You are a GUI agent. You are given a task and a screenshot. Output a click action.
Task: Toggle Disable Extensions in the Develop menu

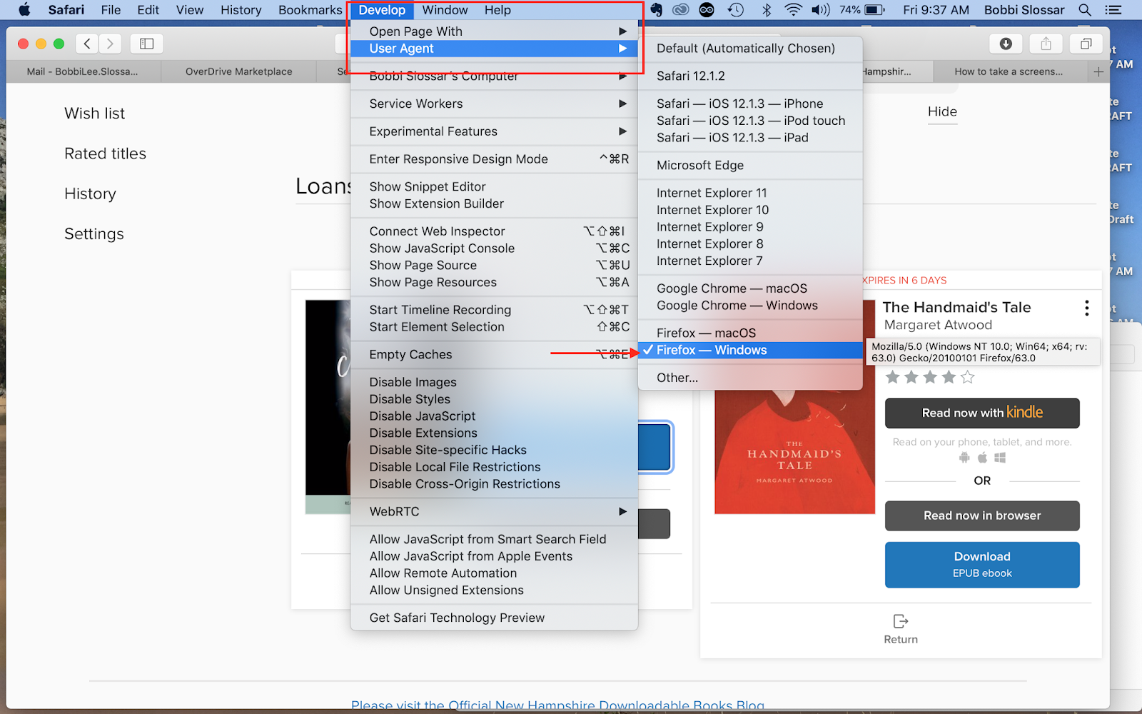click(494, 433)
